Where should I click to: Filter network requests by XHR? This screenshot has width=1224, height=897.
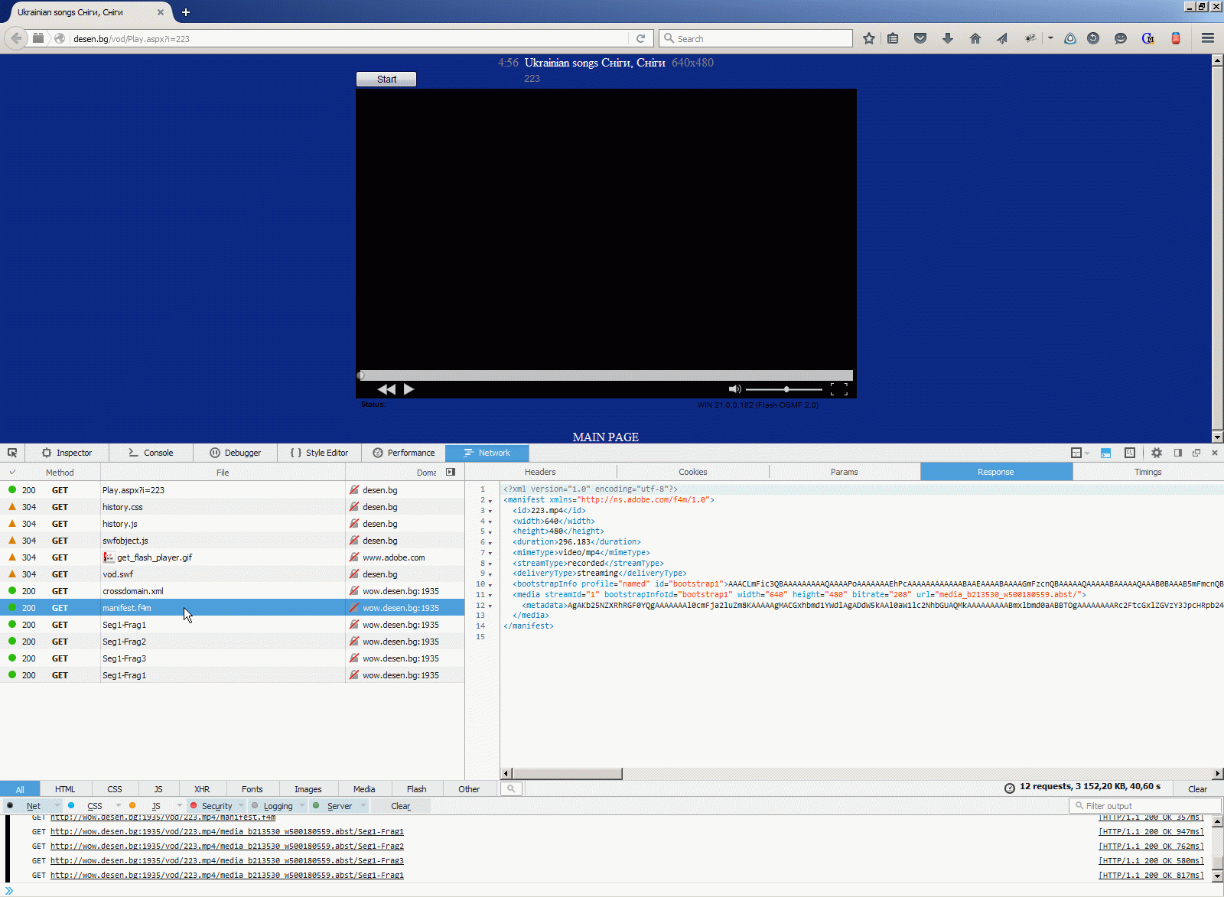click(202, 789)
